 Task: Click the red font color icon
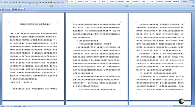click(x=30, y=3)
